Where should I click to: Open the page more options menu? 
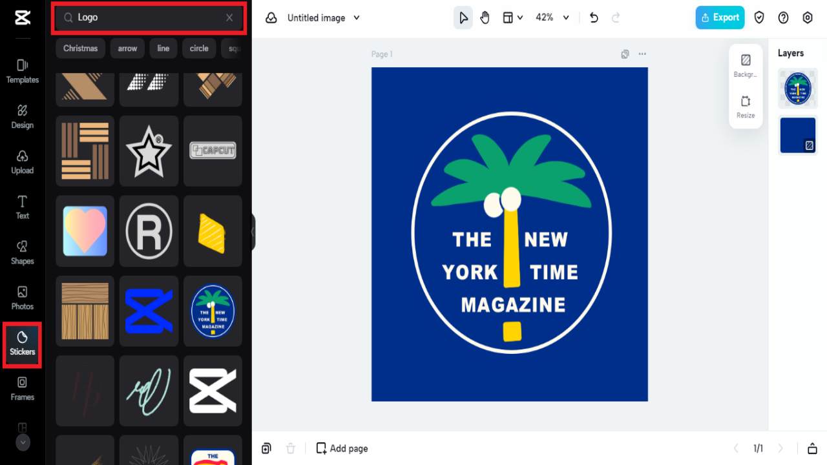click(642, 54)
